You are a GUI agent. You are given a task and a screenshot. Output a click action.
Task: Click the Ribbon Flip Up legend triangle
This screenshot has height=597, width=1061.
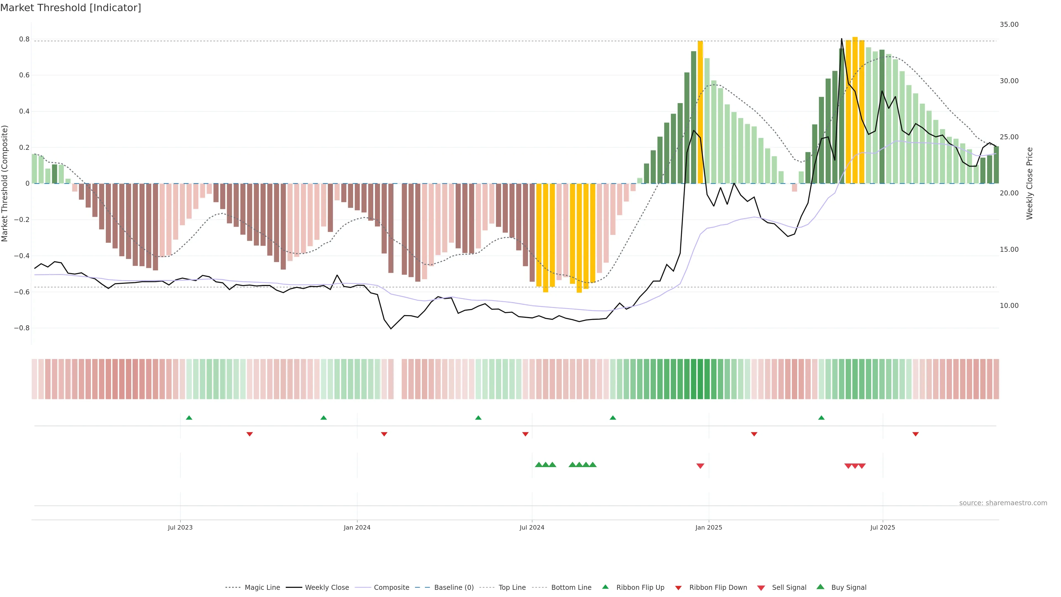tap(605, 587)
